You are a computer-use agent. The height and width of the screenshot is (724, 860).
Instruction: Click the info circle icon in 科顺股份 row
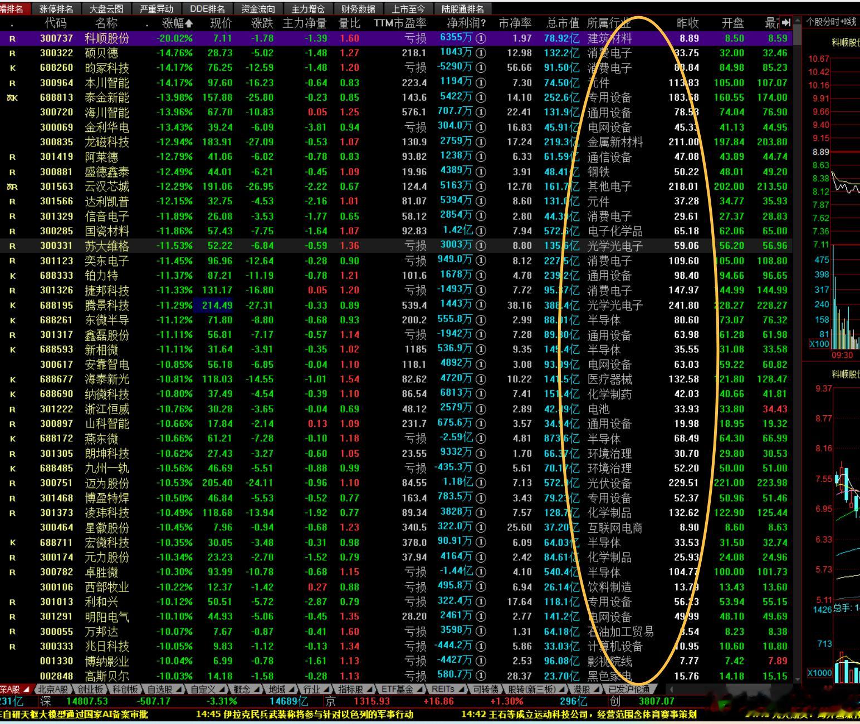[481, 38]
